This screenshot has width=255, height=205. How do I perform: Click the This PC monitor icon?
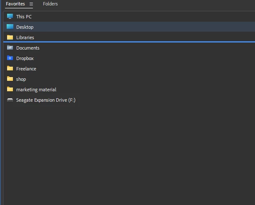tap(10, 16)
